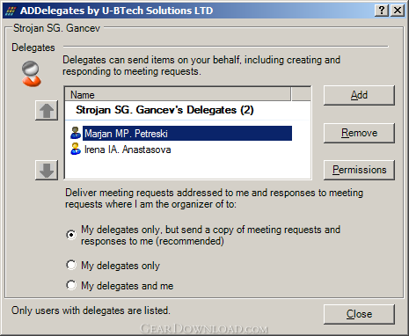This screenshot has height=336, width=409.
Task: Choose the 'My delegates only' radio button
Action: point(71,265)
